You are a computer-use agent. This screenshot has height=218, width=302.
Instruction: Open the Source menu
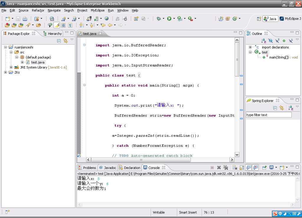point(24,10)
